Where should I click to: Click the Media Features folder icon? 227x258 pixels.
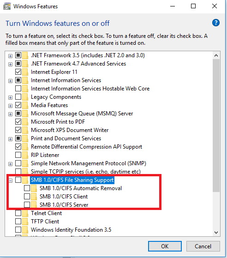[25, 105]
